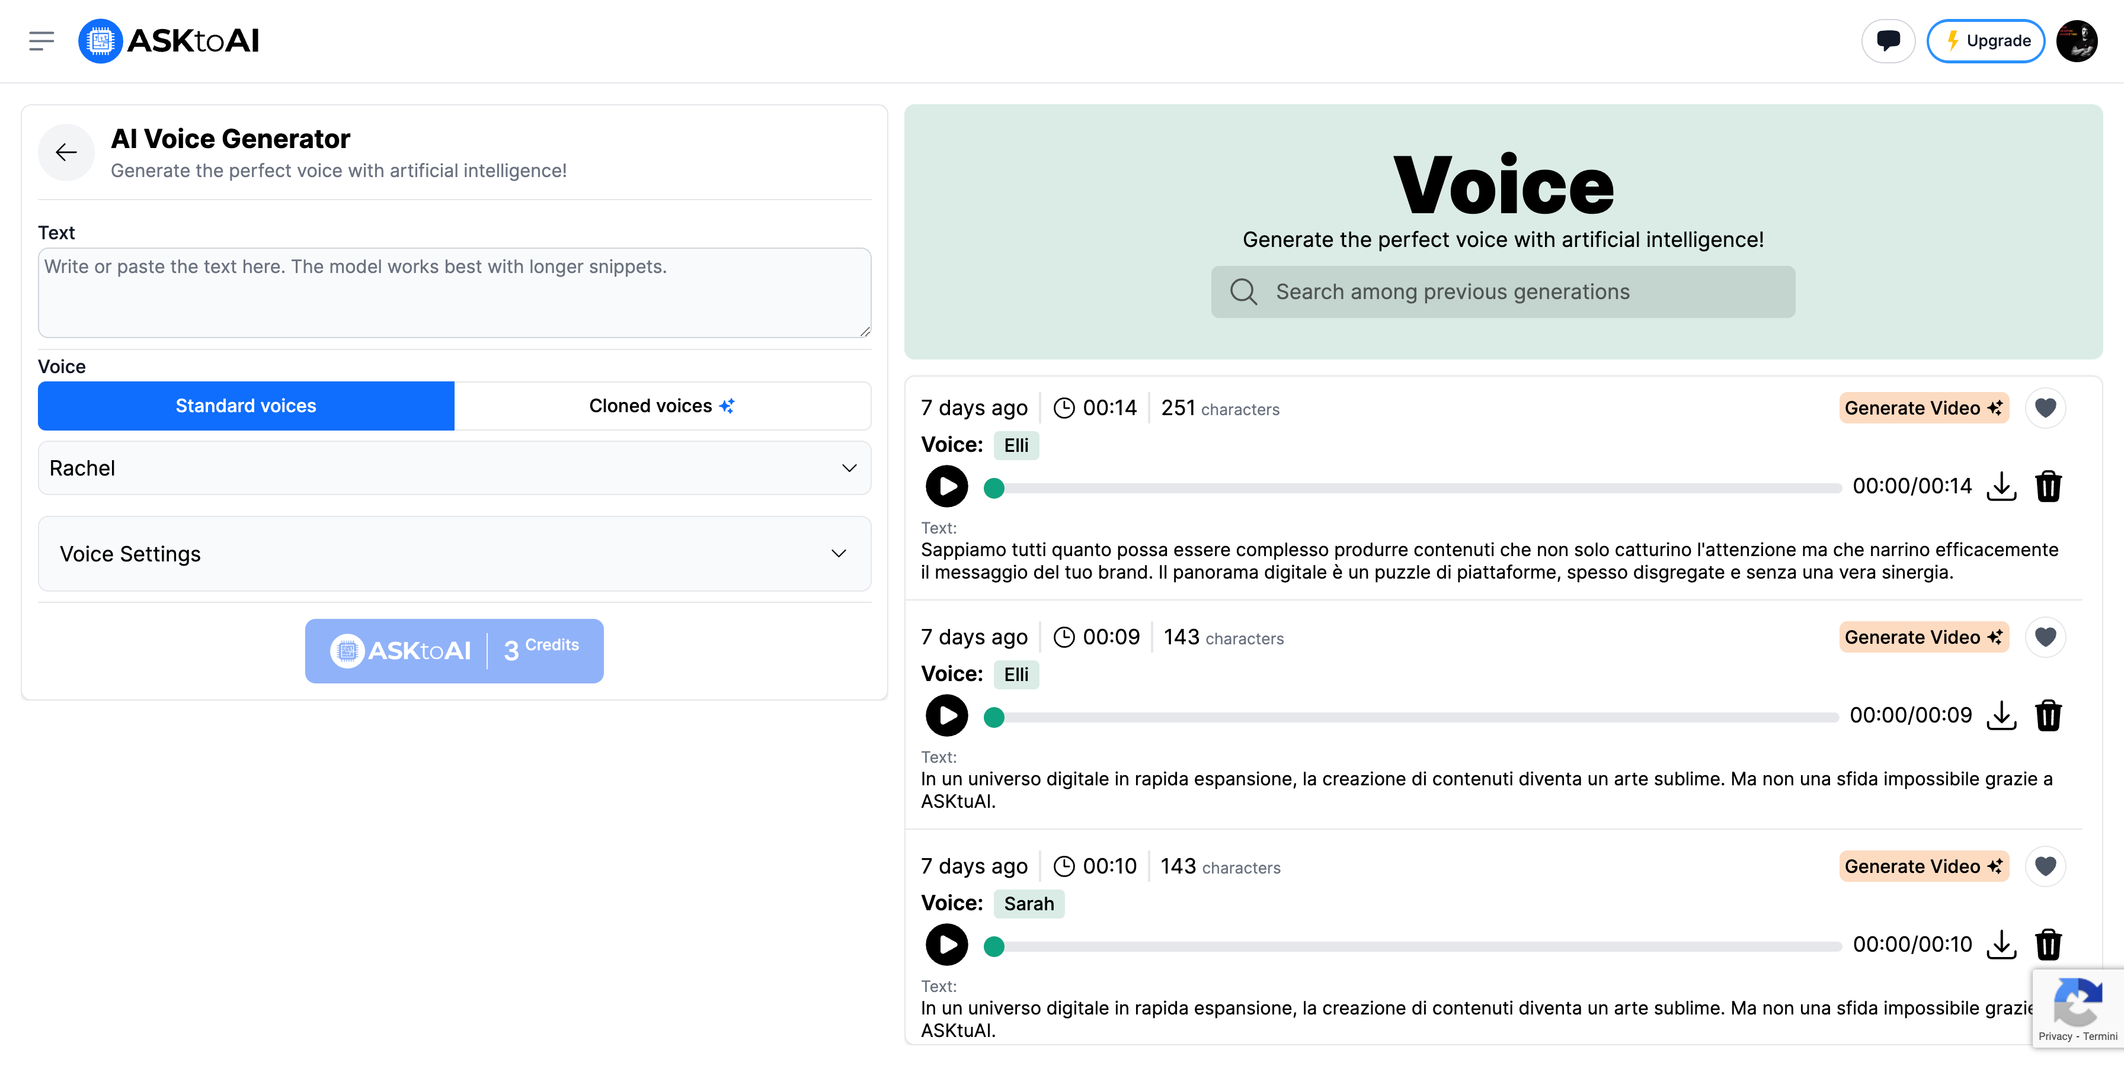Screen dimensions: 2124x1066
Task: Delete the 251 characters generation
Action: pos(2048,486)
